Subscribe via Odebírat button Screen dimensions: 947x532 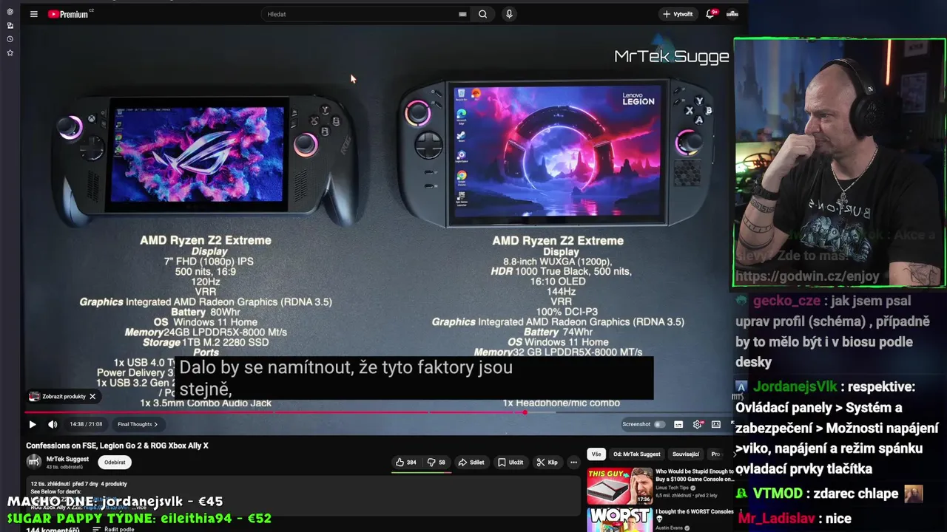coord(115,463)
